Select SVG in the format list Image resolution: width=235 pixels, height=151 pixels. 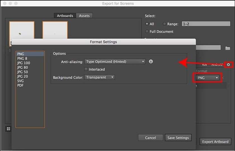[x=20, y=81]
